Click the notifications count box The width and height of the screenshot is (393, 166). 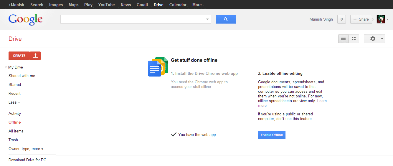tap(341, 19)
